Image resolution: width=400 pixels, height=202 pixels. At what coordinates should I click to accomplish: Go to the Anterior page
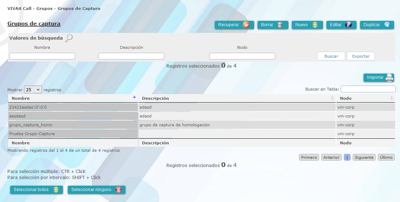click(x=331, y=157)
